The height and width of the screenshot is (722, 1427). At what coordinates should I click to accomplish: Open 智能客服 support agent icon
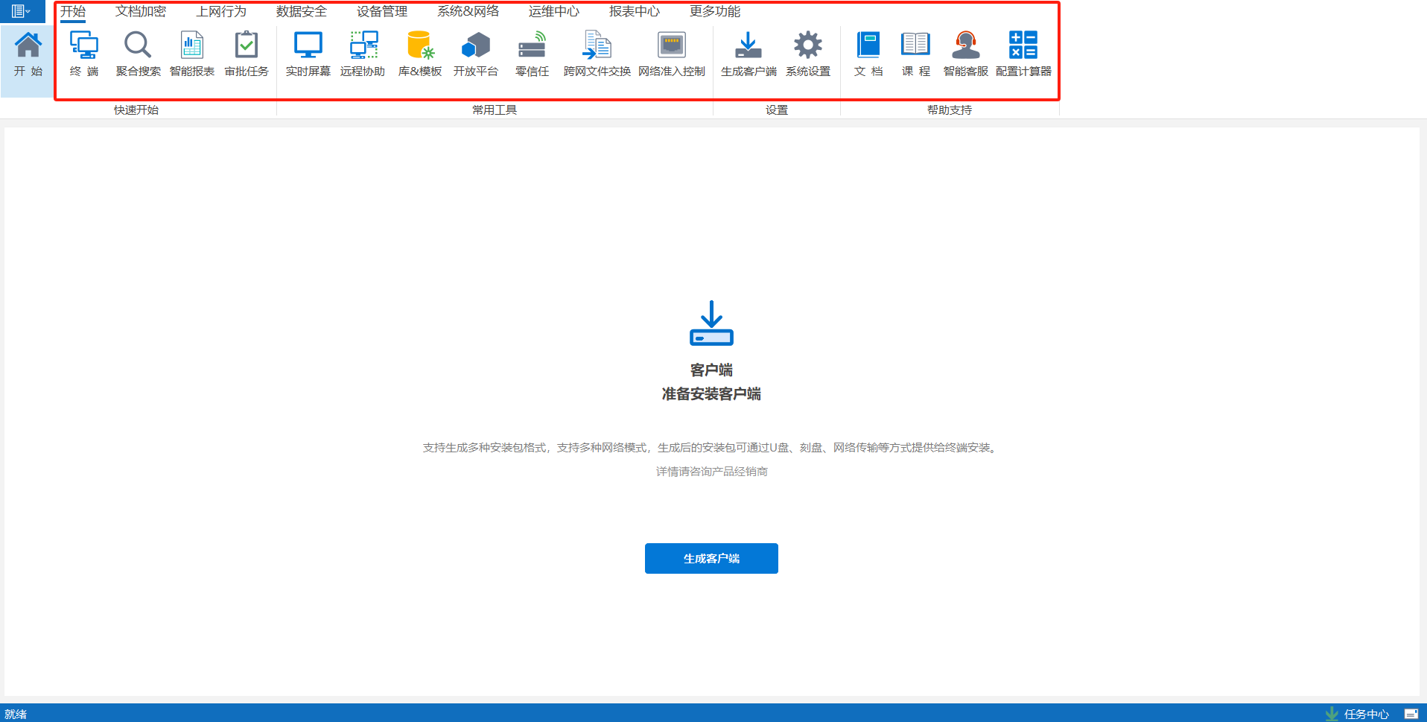point(965,46)
